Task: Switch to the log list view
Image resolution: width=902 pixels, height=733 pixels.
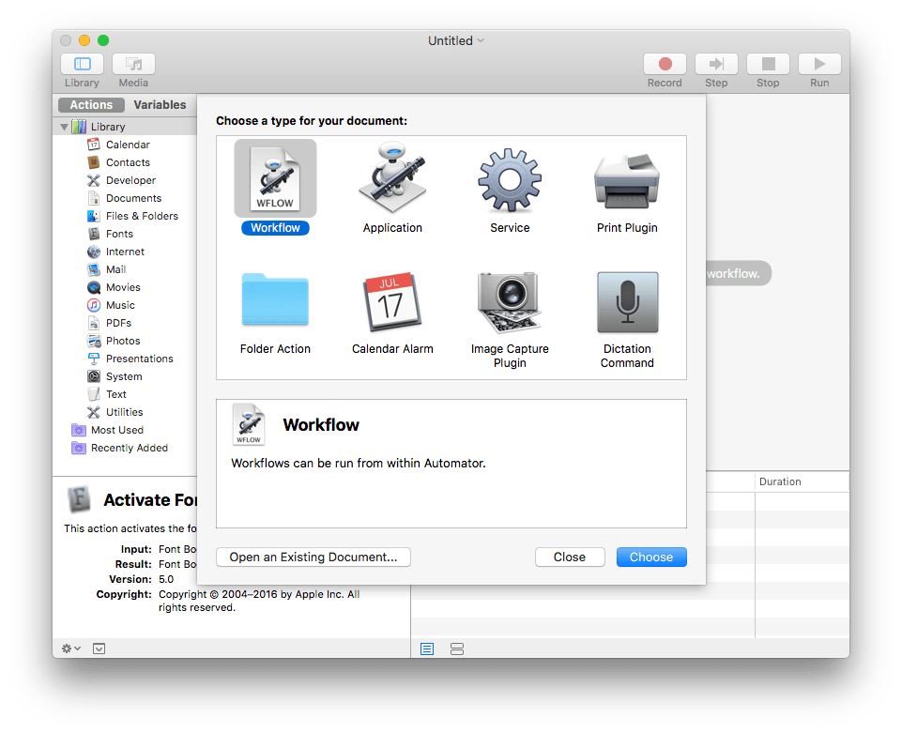Action: [427, 649]
